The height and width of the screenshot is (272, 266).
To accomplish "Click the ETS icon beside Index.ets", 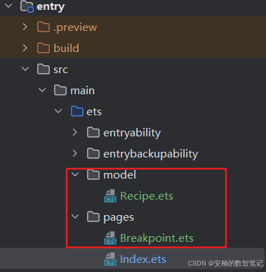I will [x=110, y=259].
